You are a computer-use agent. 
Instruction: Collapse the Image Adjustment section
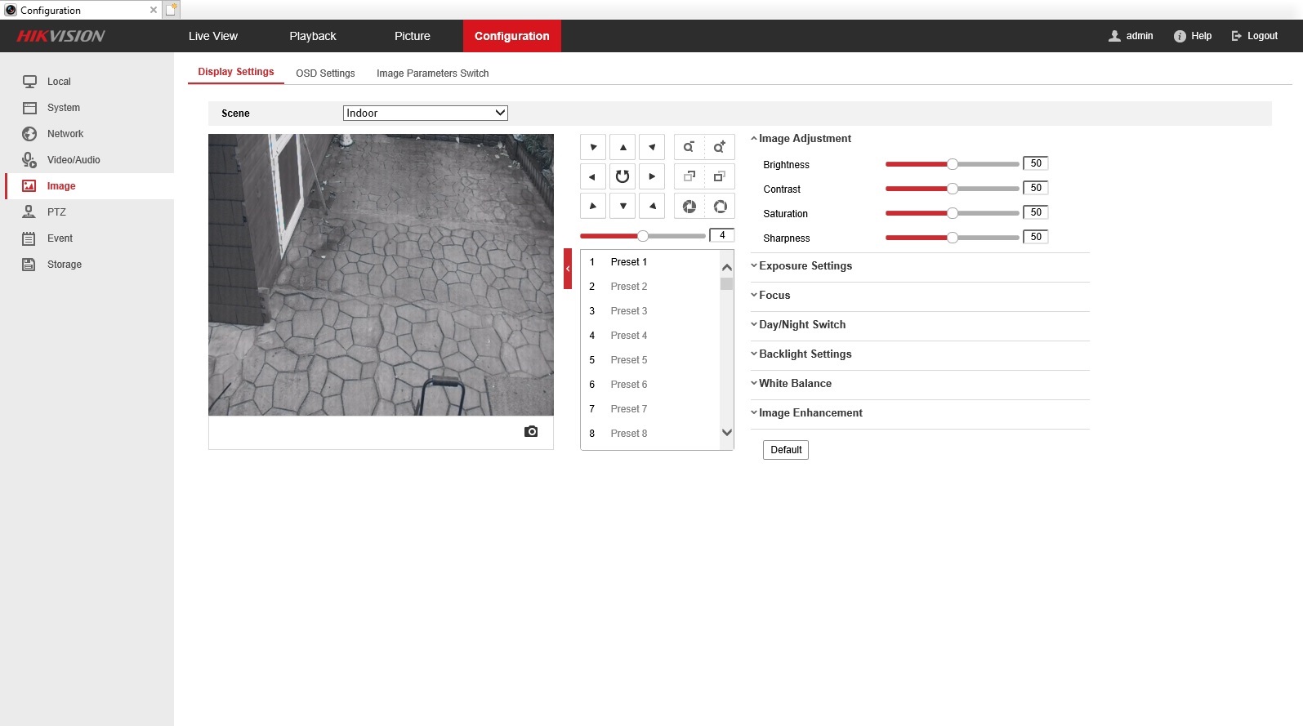[804, 139]
